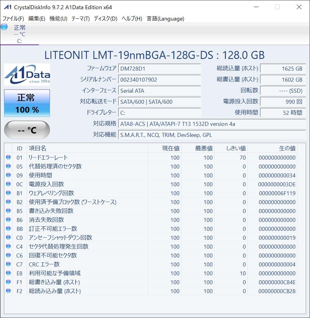Click raw value 0000000003DE
Image resolution: width=310 pixels, height=318 pixels.
point(277,184)
